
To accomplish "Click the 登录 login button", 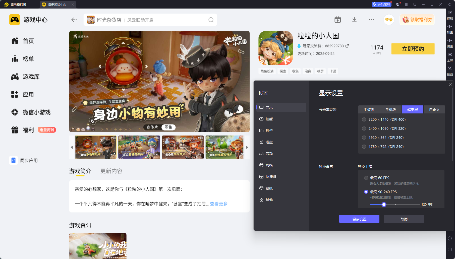I will [x=389, y=20].
